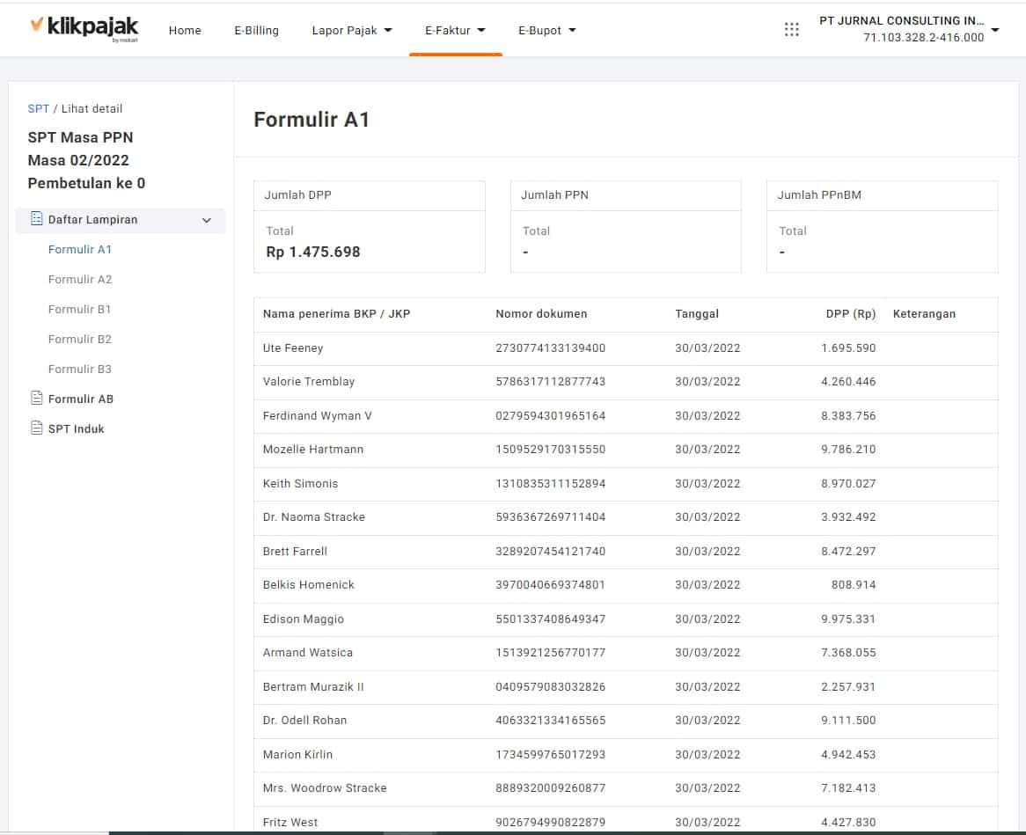Open Formulir B2 from the list
Viewport: 1026px width, 835px height.
pyautogui.click(x=80, y=339)
